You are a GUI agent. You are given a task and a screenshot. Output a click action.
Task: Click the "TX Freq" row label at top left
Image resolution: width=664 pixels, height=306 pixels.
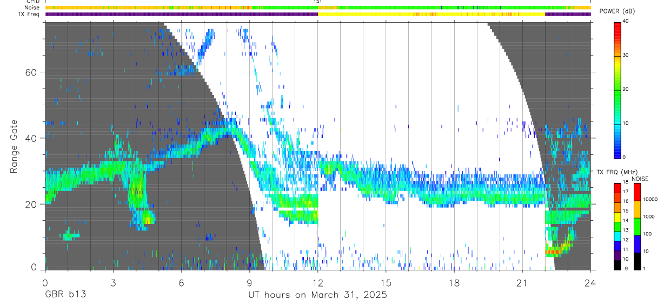(29, 14)
